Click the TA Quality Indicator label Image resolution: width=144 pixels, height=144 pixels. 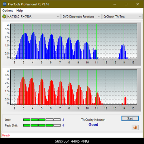coord(93,120)
